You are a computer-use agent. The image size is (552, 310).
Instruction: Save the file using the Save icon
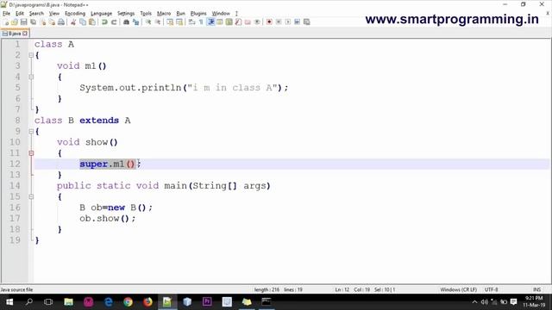(x=23, y=22)
